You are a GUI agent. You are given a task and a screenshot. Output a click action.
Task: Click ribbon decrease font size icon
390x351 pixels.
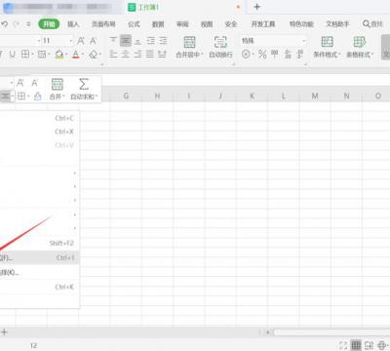pos(93,41)
